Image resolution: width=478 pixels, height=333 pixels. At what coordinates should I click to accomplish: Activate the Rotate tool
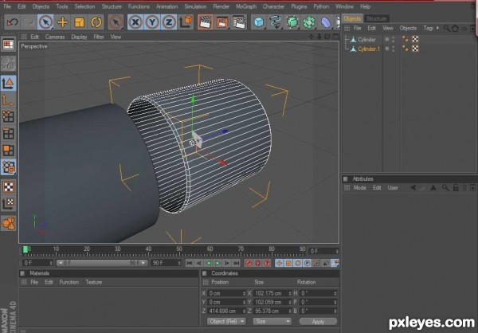point(96,22)
